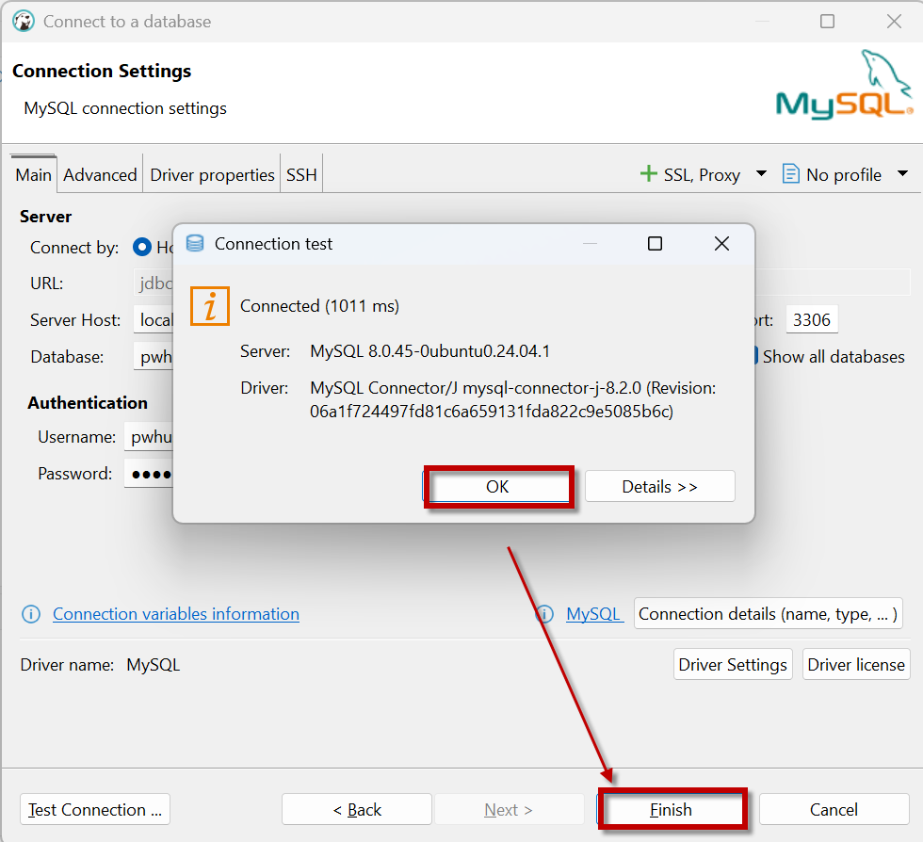The width and height of the screenshot is (923, 842).
Task: Open the Driver properties tab
Action: coord(212,175)
